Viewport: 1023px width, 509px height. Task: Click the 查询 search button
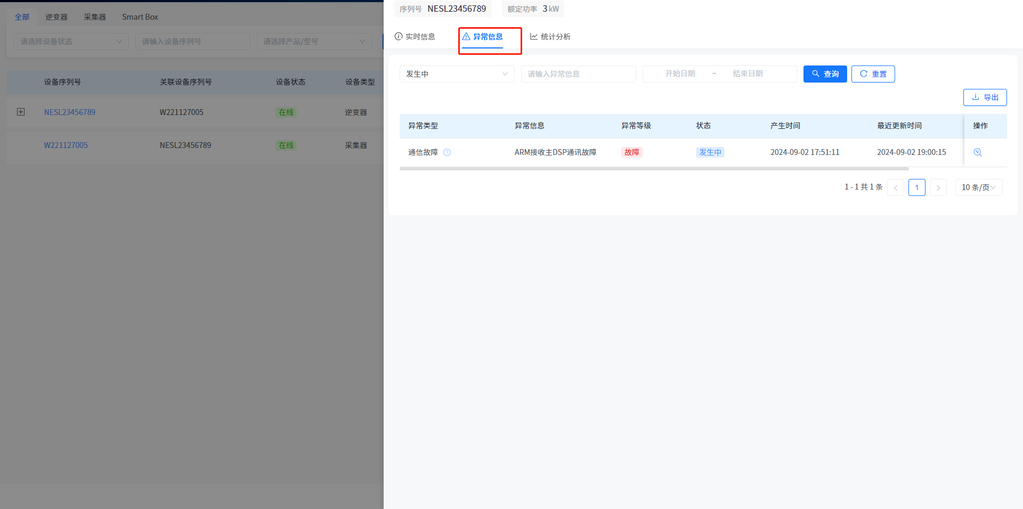click(x=825, y=74)
